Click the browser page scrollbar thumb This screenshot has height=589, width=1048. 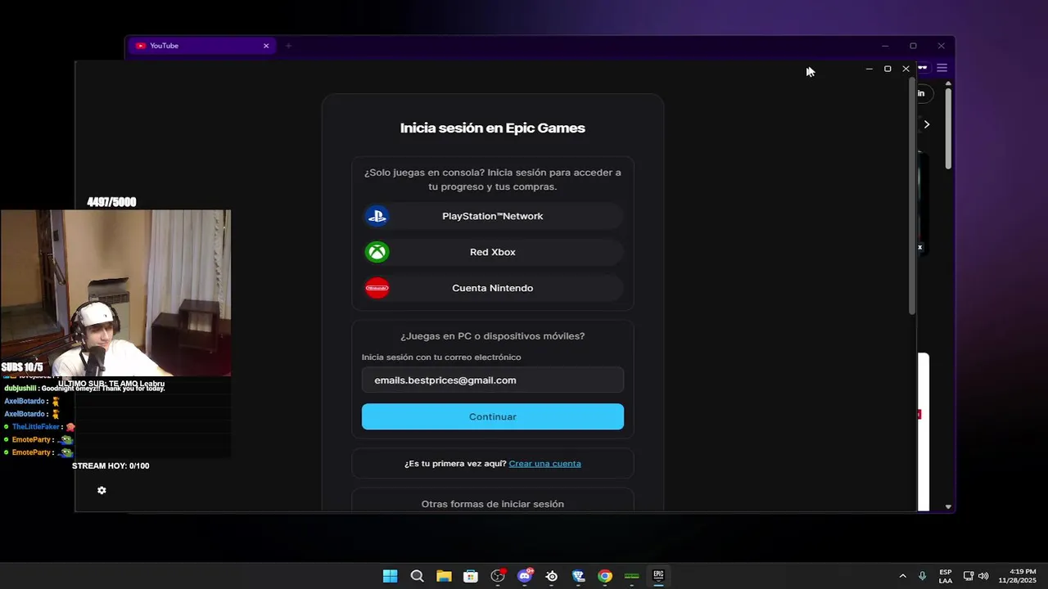click(x=948, y=127)
